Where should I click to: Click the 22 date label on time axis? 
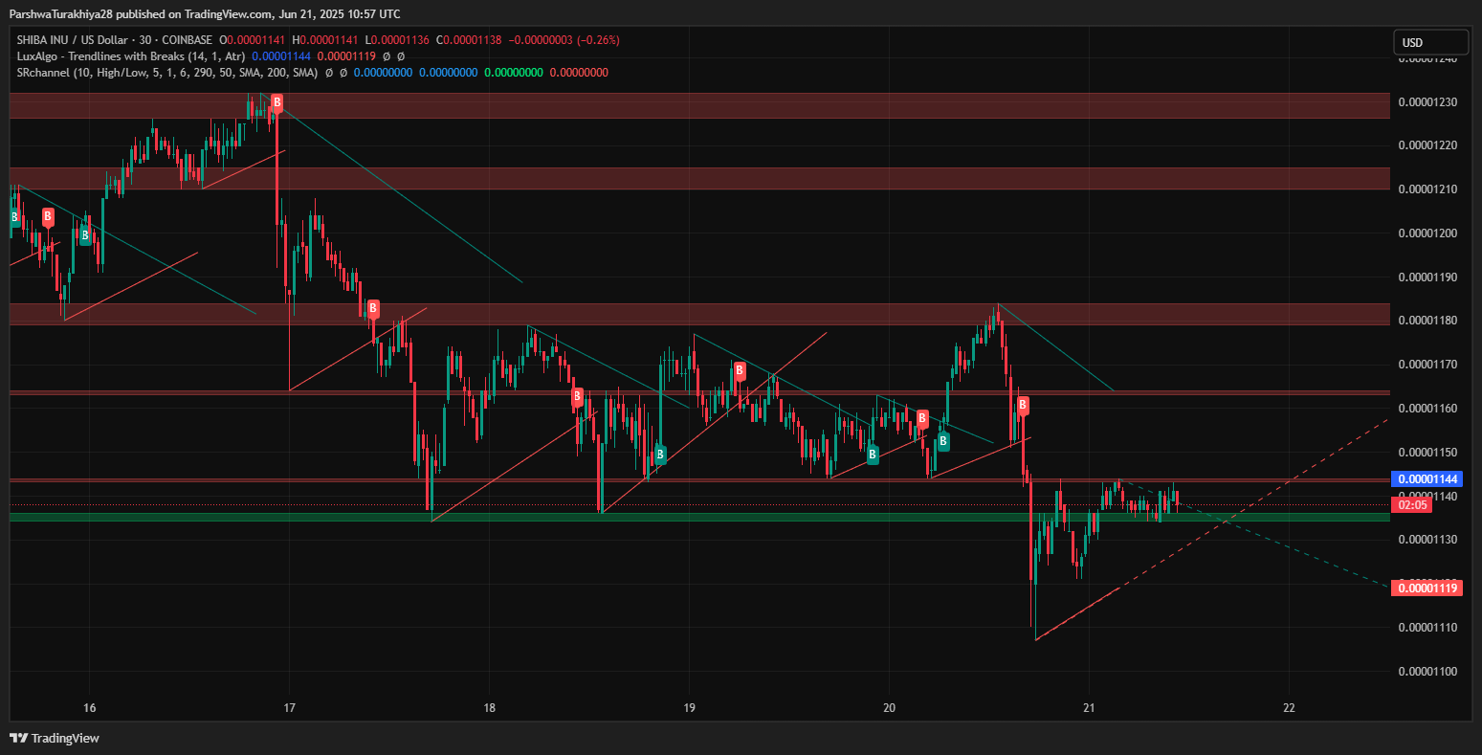pyautogui.click(x=1289, y=708)
